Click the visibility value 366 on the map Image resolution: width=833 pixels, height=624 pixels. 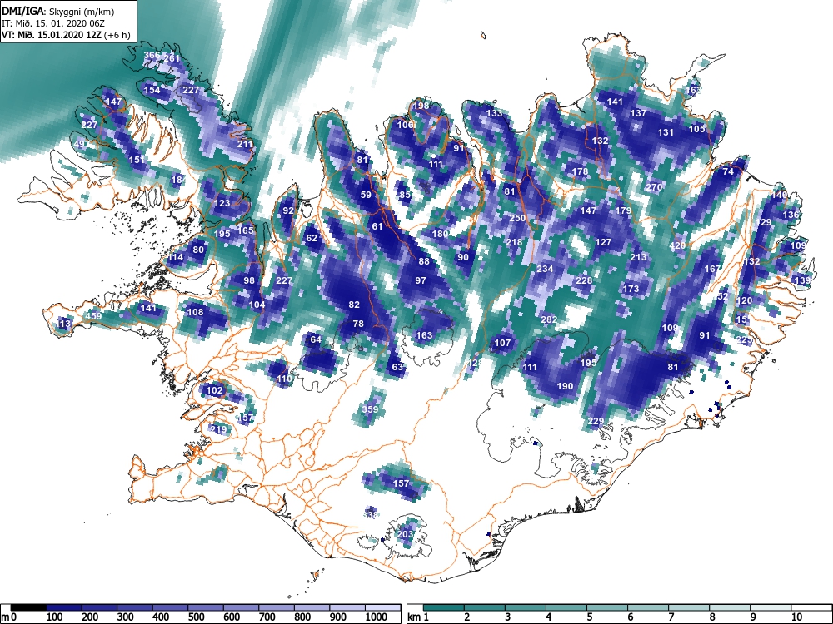[x=152, y=55]
